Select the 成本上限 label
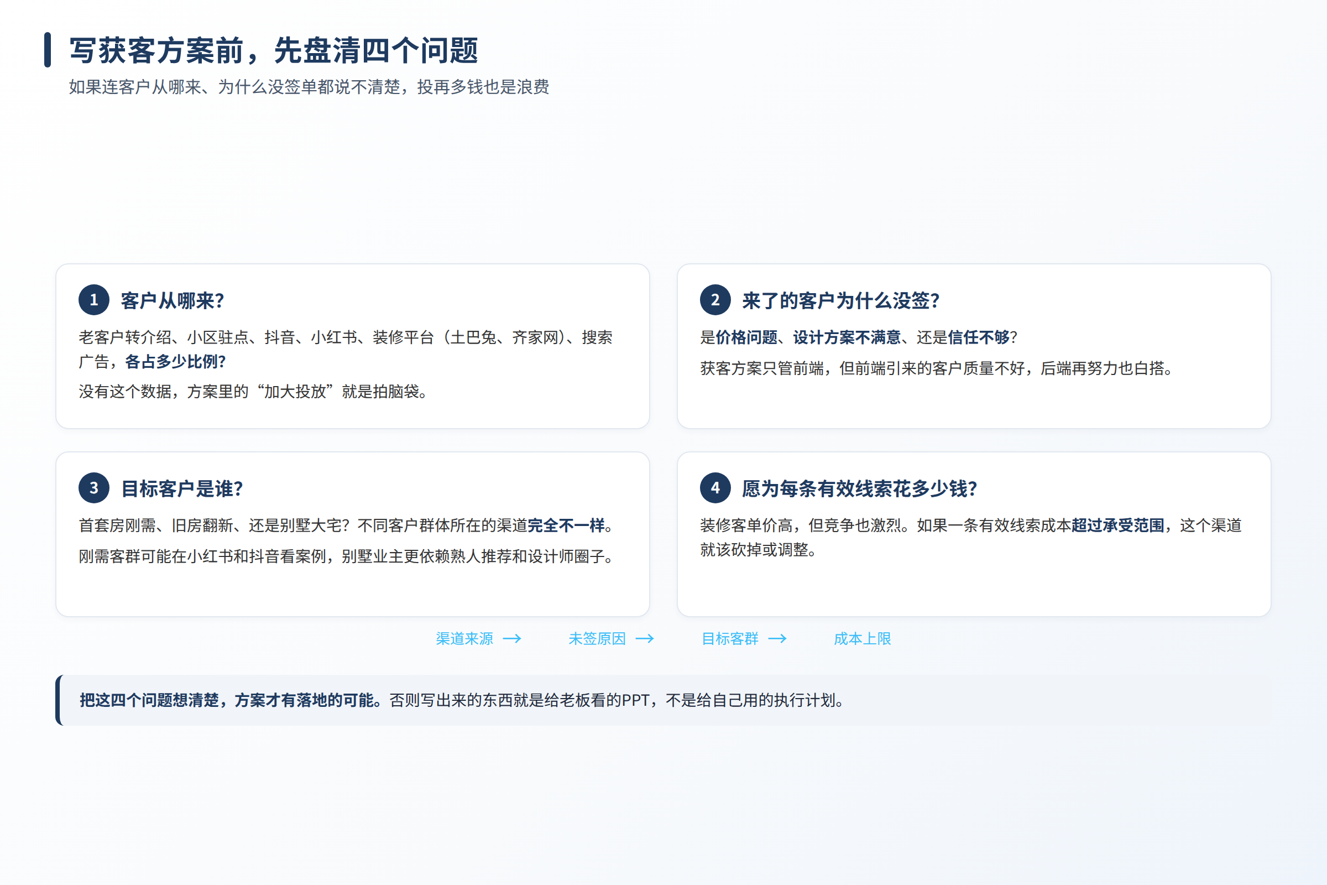The width and height of the screenshot is (1327, 885). 863,638
